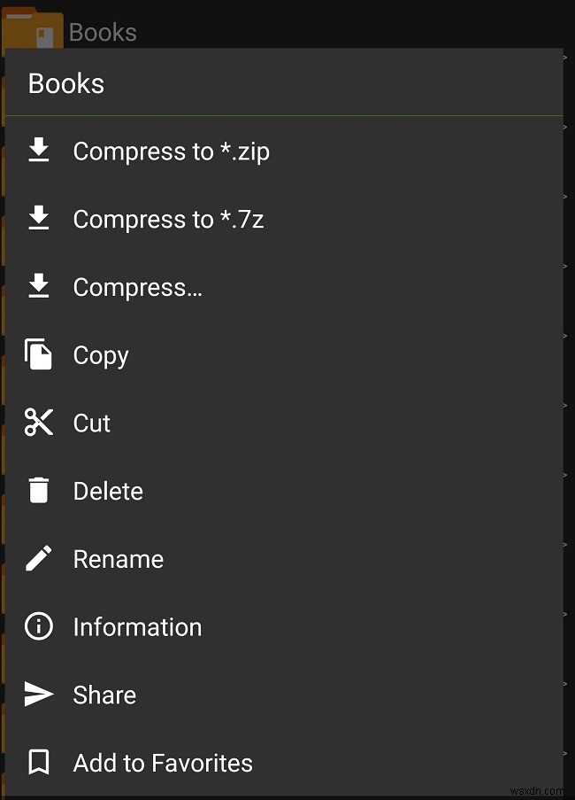Select the Copy pages icon

click(x=38, y=354)
